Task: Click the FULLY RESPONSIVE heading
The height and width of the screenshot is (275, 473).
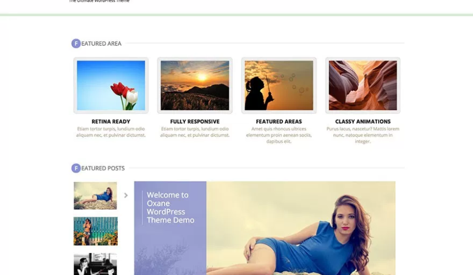Action: (x=195, y=122)
